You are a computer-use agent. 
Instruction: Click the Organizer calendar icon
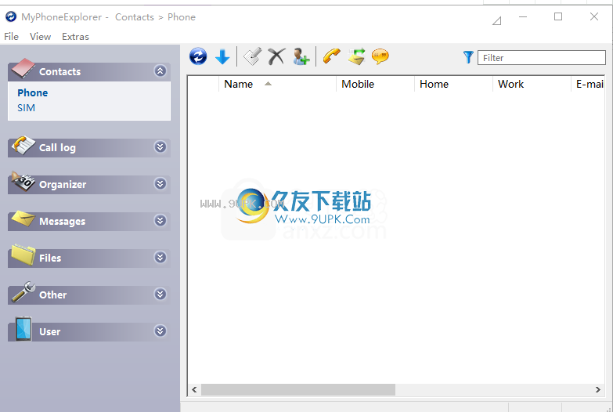point(23,181)
